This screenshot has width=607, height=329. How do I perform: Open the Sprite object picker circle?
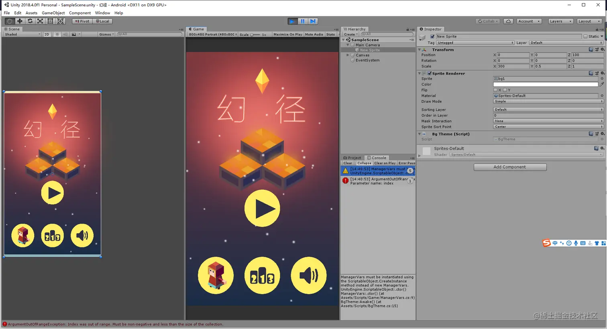[602, 79]
